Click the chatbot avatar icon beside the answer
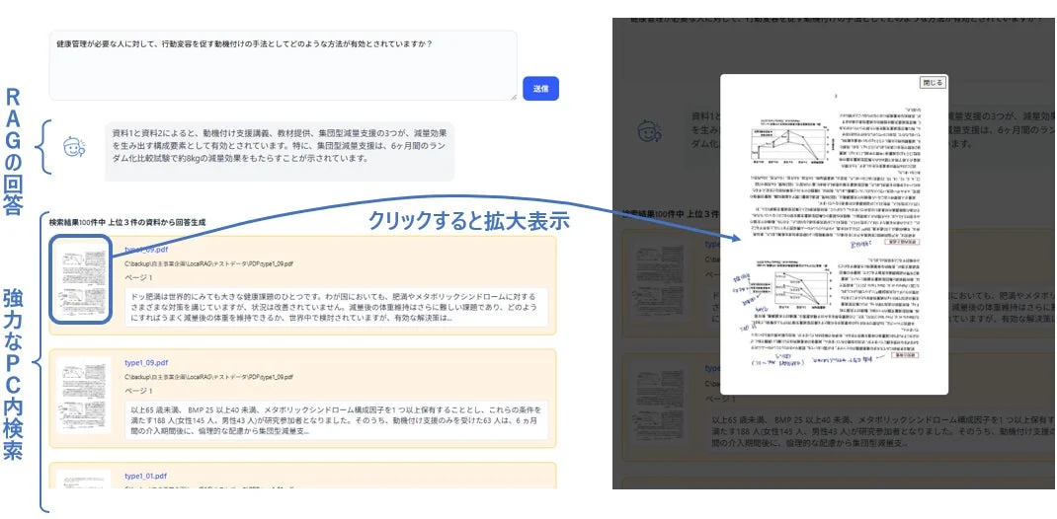Image resolution: width=1057 pixels, height=519 pixels. coord(73,147)
